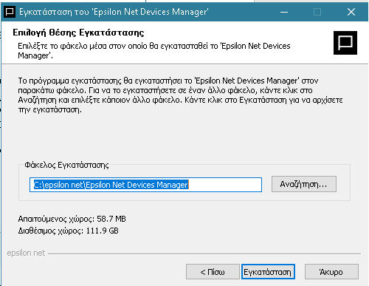Viewport: 369px width, 286px height.
Task: Click the greyed-out maximize button
Action: (317, 12)
